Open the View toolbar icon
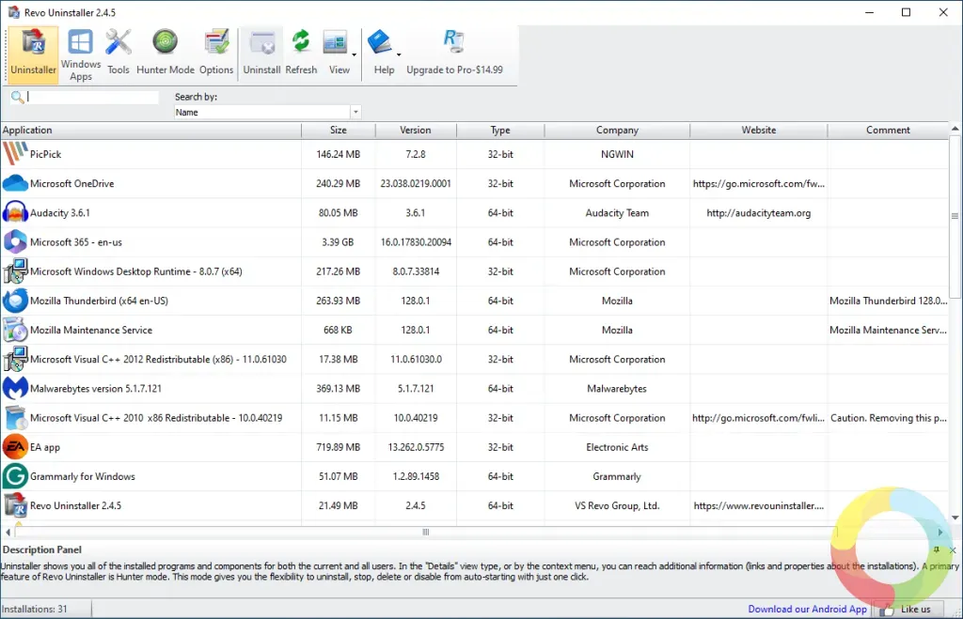The width and height of the screenshot is (963, 619). coord(336,54)
